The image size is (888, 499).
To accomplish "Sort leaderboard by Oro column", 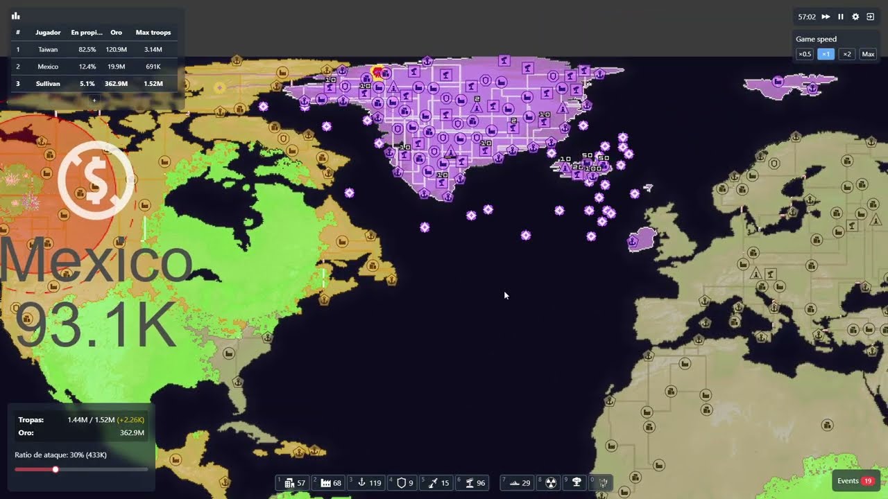I will pos(116,33).
